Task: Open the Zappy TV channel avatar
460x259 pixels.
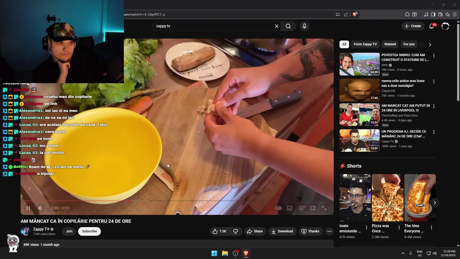Action: [x=25, y=231]
